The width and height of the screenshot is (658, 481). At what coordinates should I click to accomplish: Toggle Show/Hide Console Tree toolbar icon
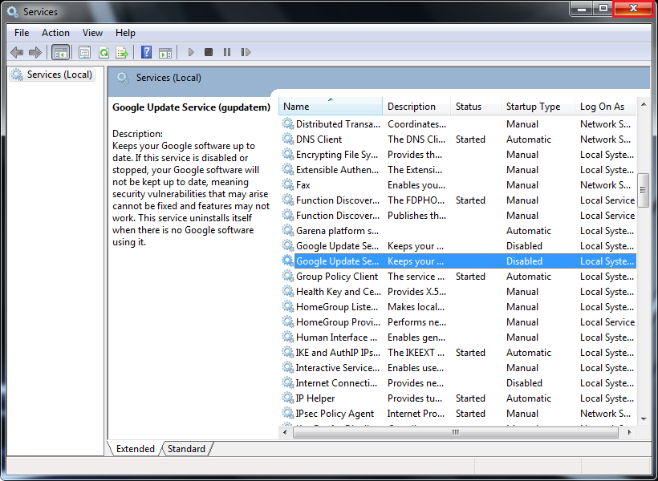tap(60, 52)
